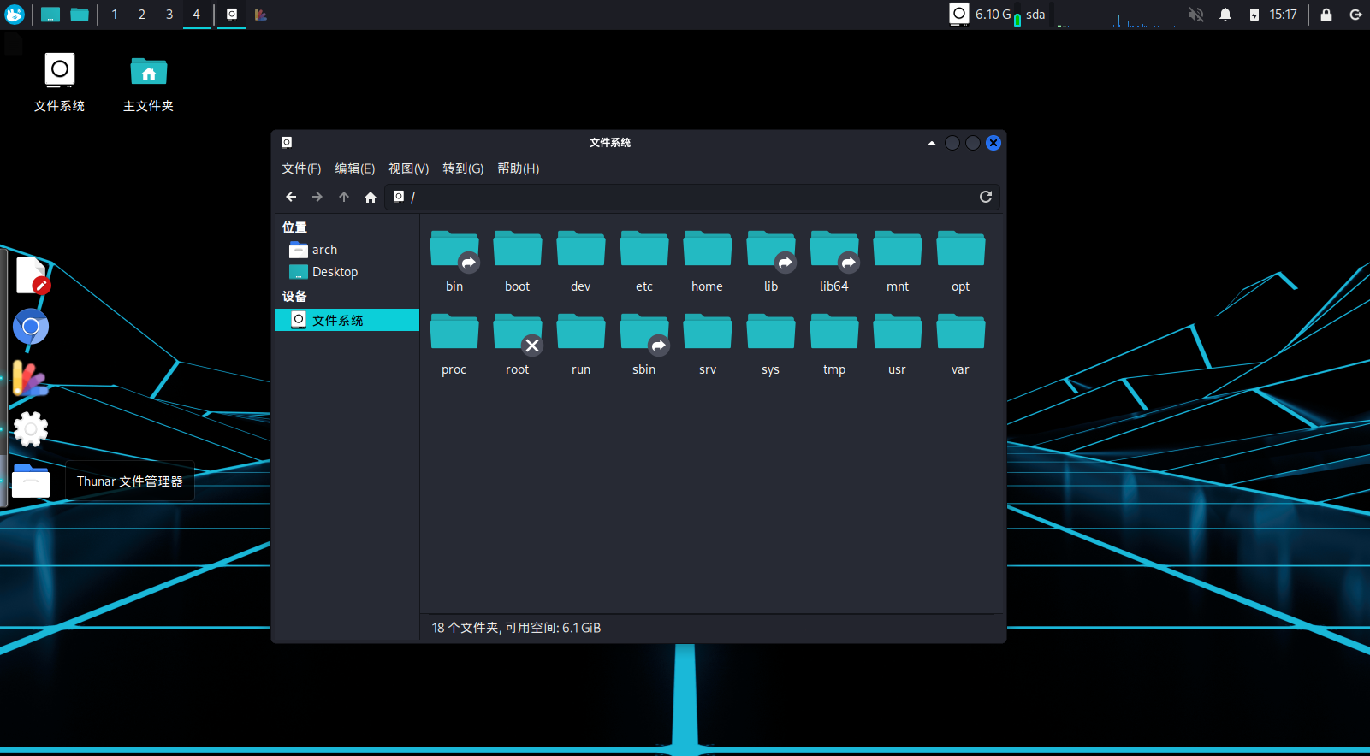Open window menu icon in title bar

point(287,143)
